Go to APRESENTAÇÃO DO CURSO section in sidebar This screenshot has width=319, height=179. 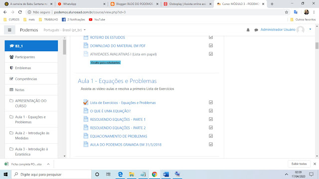31,103
